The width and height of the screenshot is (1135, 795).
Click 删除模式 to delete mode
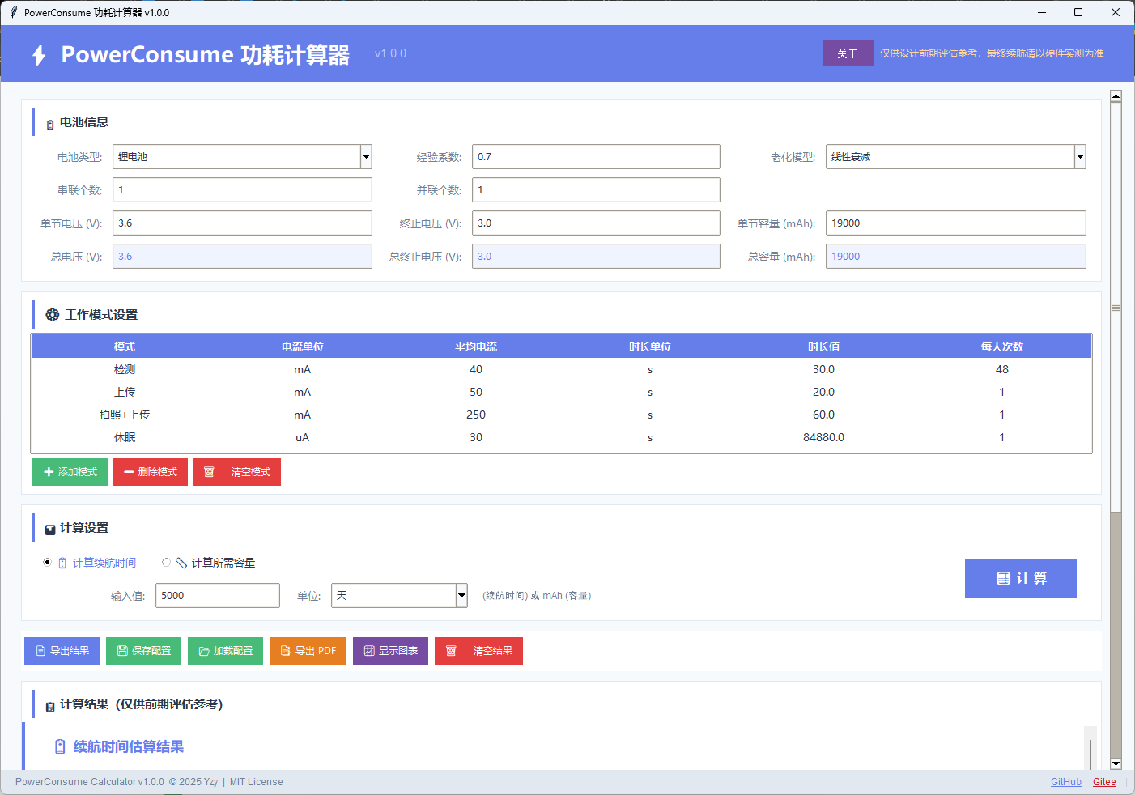click(151, 472)
